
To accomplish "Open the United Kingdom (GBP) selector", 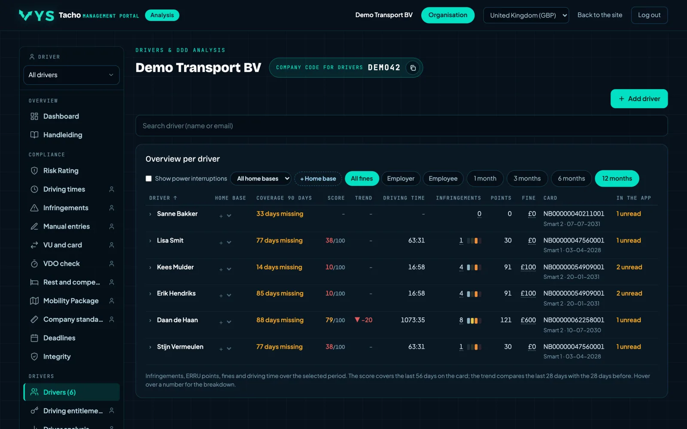I will (x=526, y=15).
